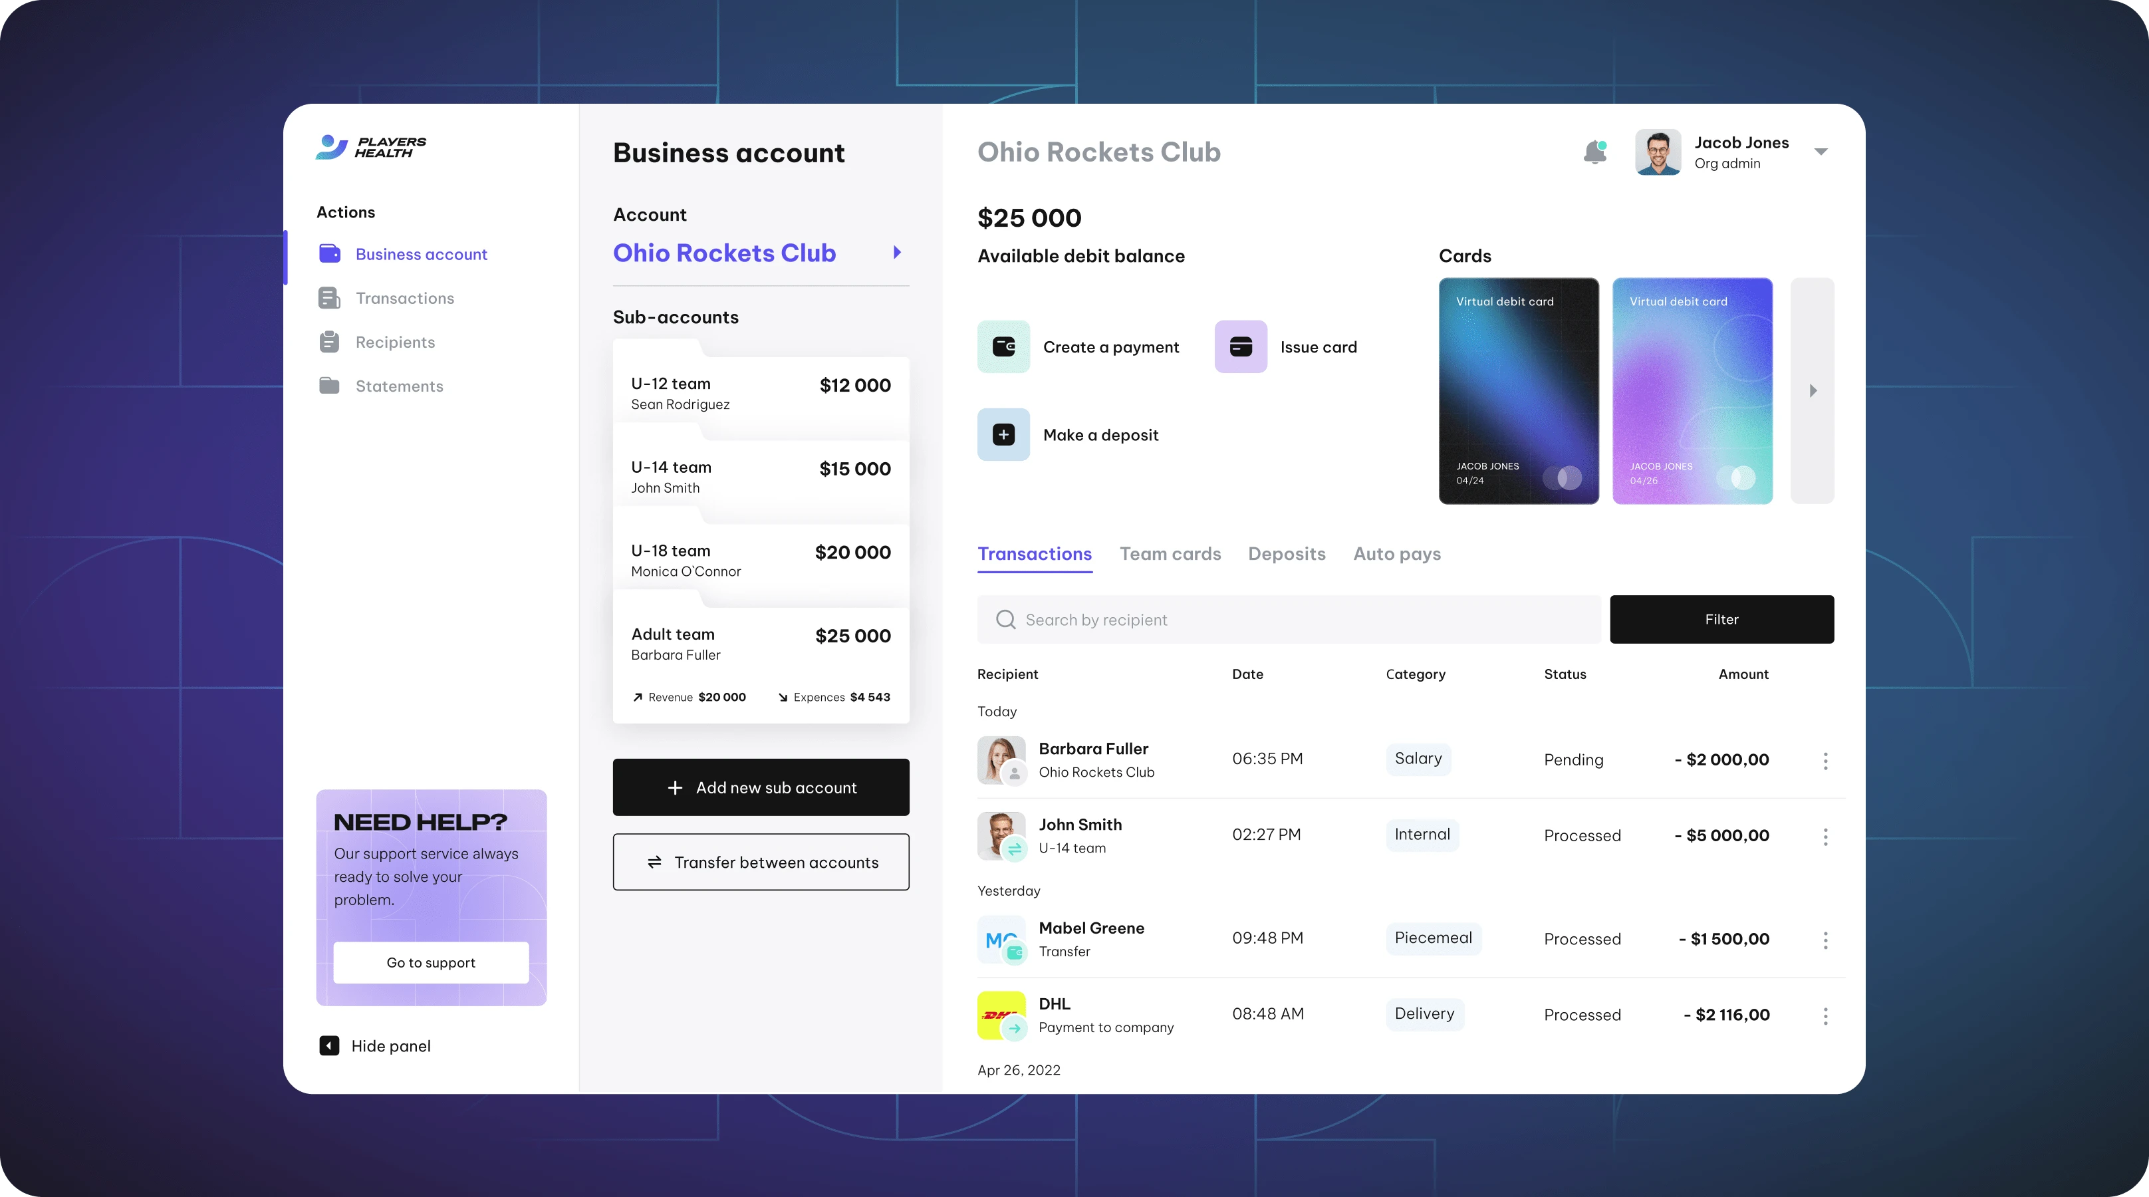
Task: Switch to the Team cards tab
Action: [x=1170, y=554]
